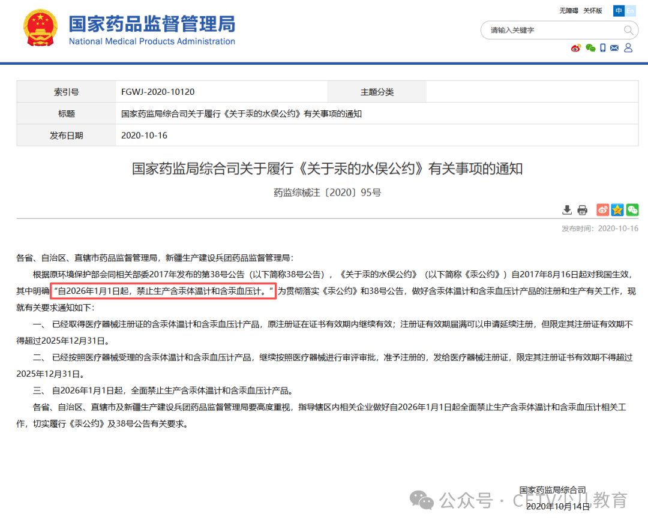Open the 无障碍 accessibility link

point(568,11)
